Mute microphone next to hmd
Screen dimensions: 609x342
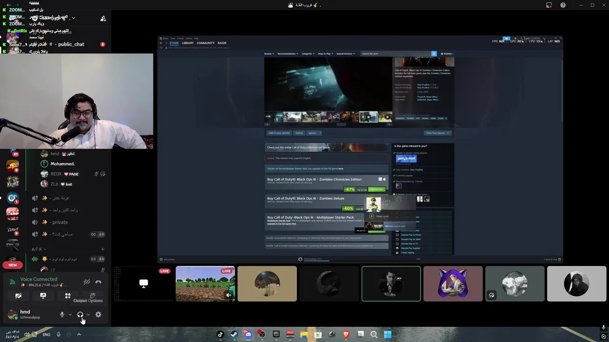click(62, 314)
